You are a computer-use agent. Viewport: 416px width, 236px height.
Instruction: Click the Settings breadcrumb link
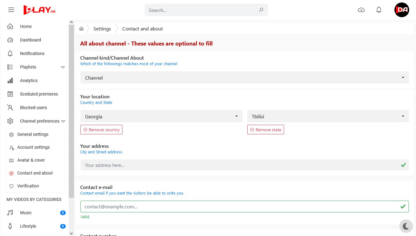(x=102, y=29)
